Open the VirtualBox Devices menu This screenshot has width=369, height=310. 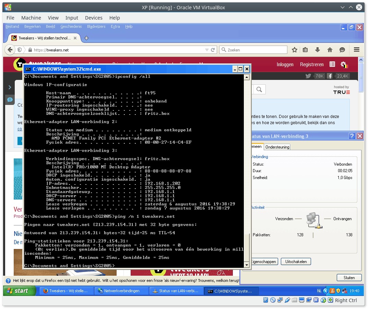pyautogui.click(x=94, y=18)
